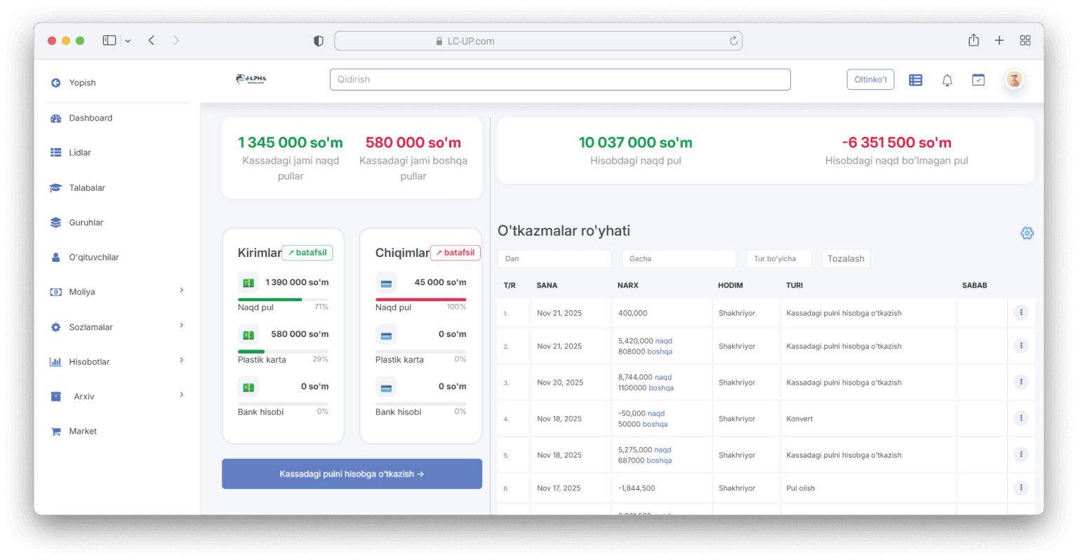Open the Tur bo'yicha filter dropdown

pyautogui.click(x=778, y=259)
